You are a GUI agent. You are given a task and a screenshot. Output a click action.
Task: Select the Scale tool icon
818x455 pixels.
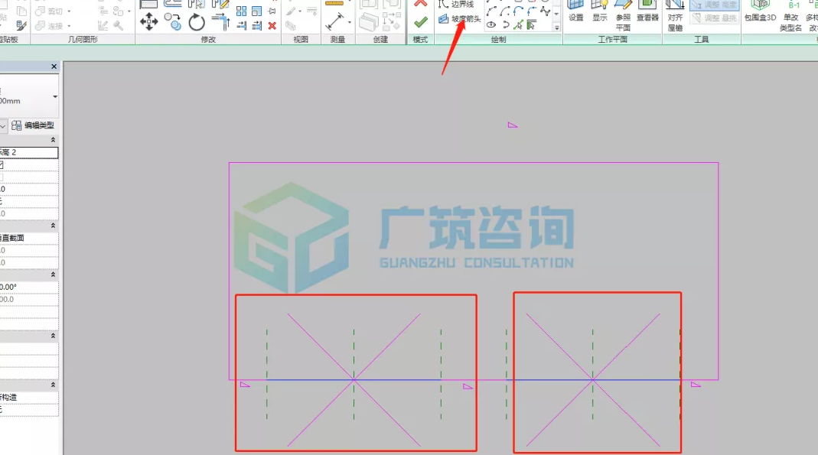tap(256, 11)
